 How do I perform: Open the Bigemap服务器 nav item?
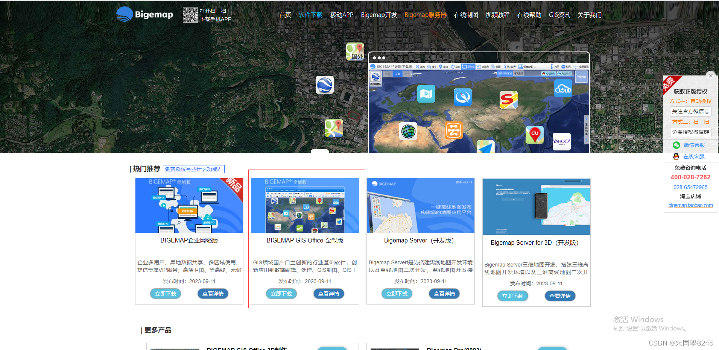(426, 15)
